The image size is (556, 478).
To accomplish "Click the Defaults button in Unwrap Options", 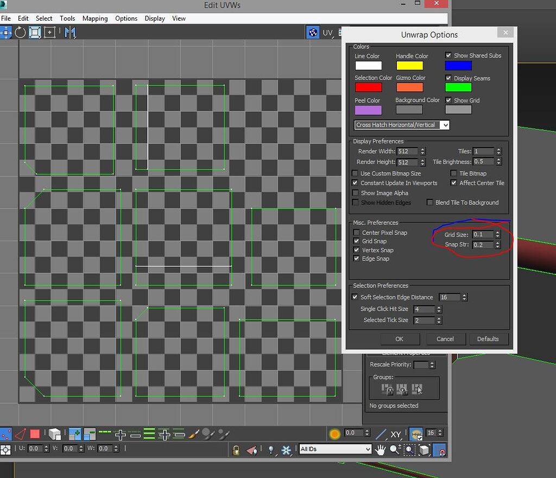I will pos(488,339).
